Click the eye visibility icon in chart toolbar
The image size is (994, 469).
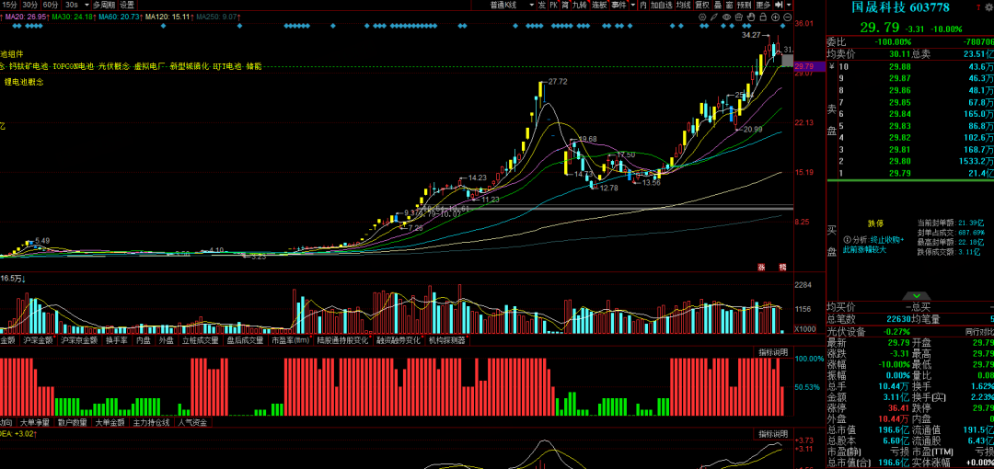pos(726,17)
